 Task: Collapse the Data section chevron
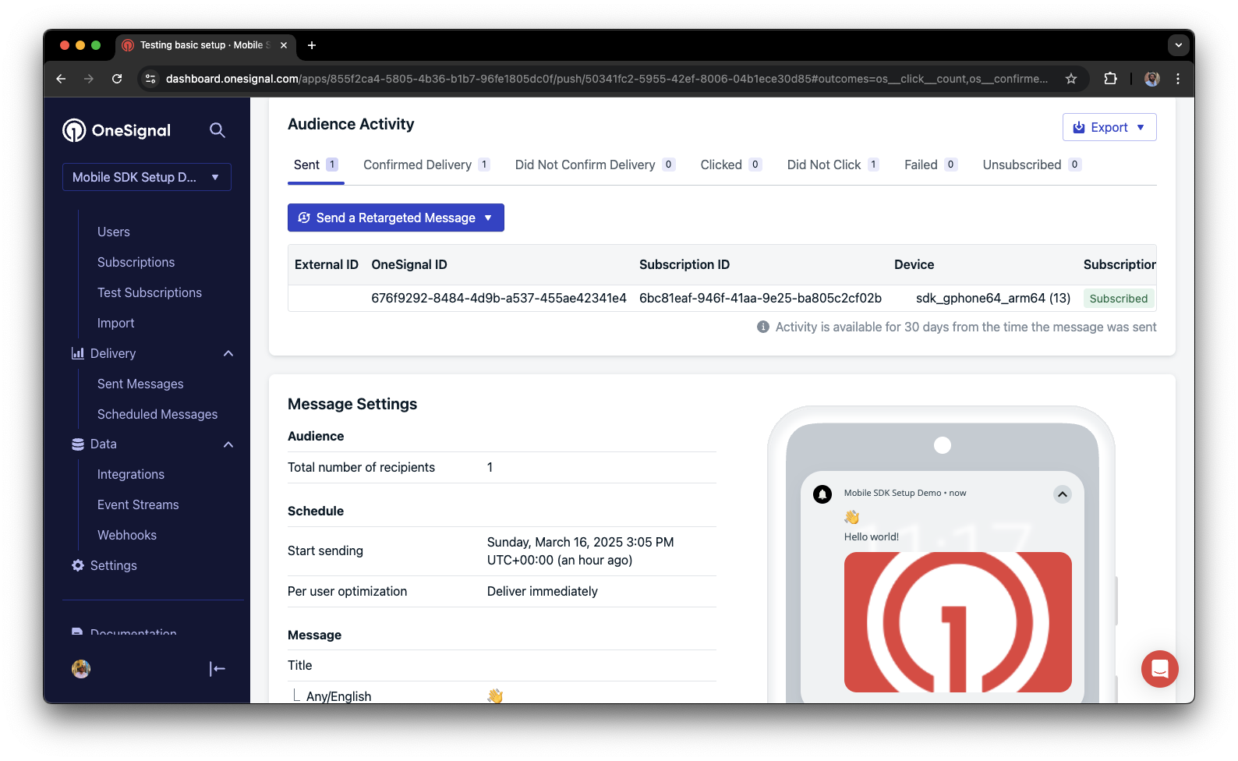[228, 444]
